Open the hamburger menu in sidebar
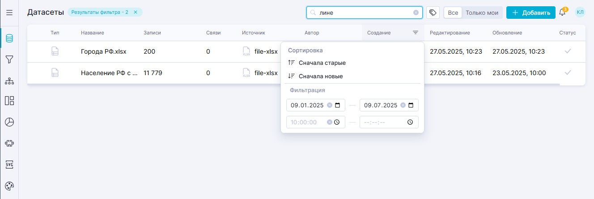 [9, 12]
